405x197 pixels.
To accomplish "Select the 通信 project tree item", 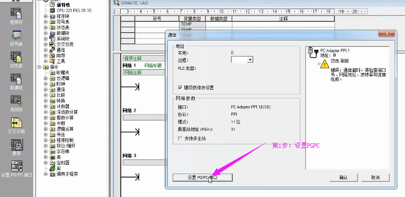I will coord(61,50).
